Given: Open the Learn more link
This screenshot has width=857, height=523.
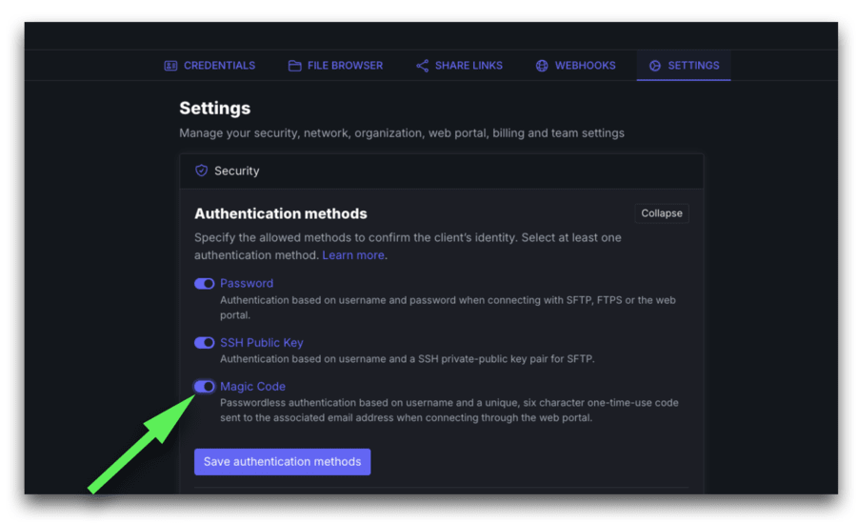Looking at the screenshot, I should tap(353, 255).
